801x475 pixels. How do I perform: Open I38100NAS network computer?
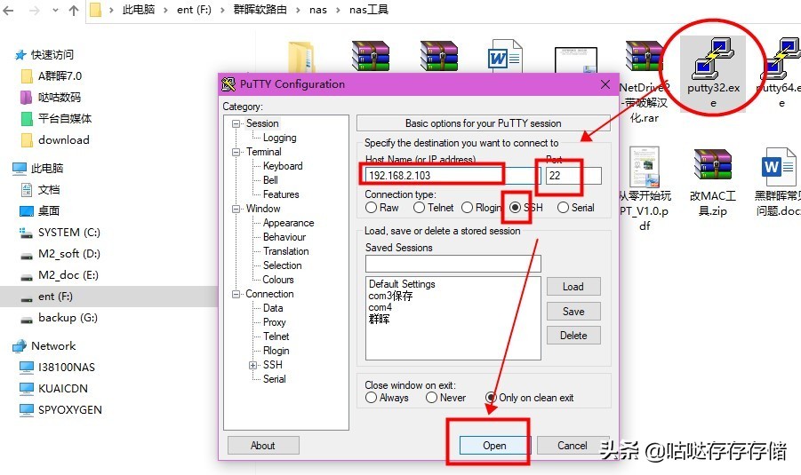pos(67,368)
